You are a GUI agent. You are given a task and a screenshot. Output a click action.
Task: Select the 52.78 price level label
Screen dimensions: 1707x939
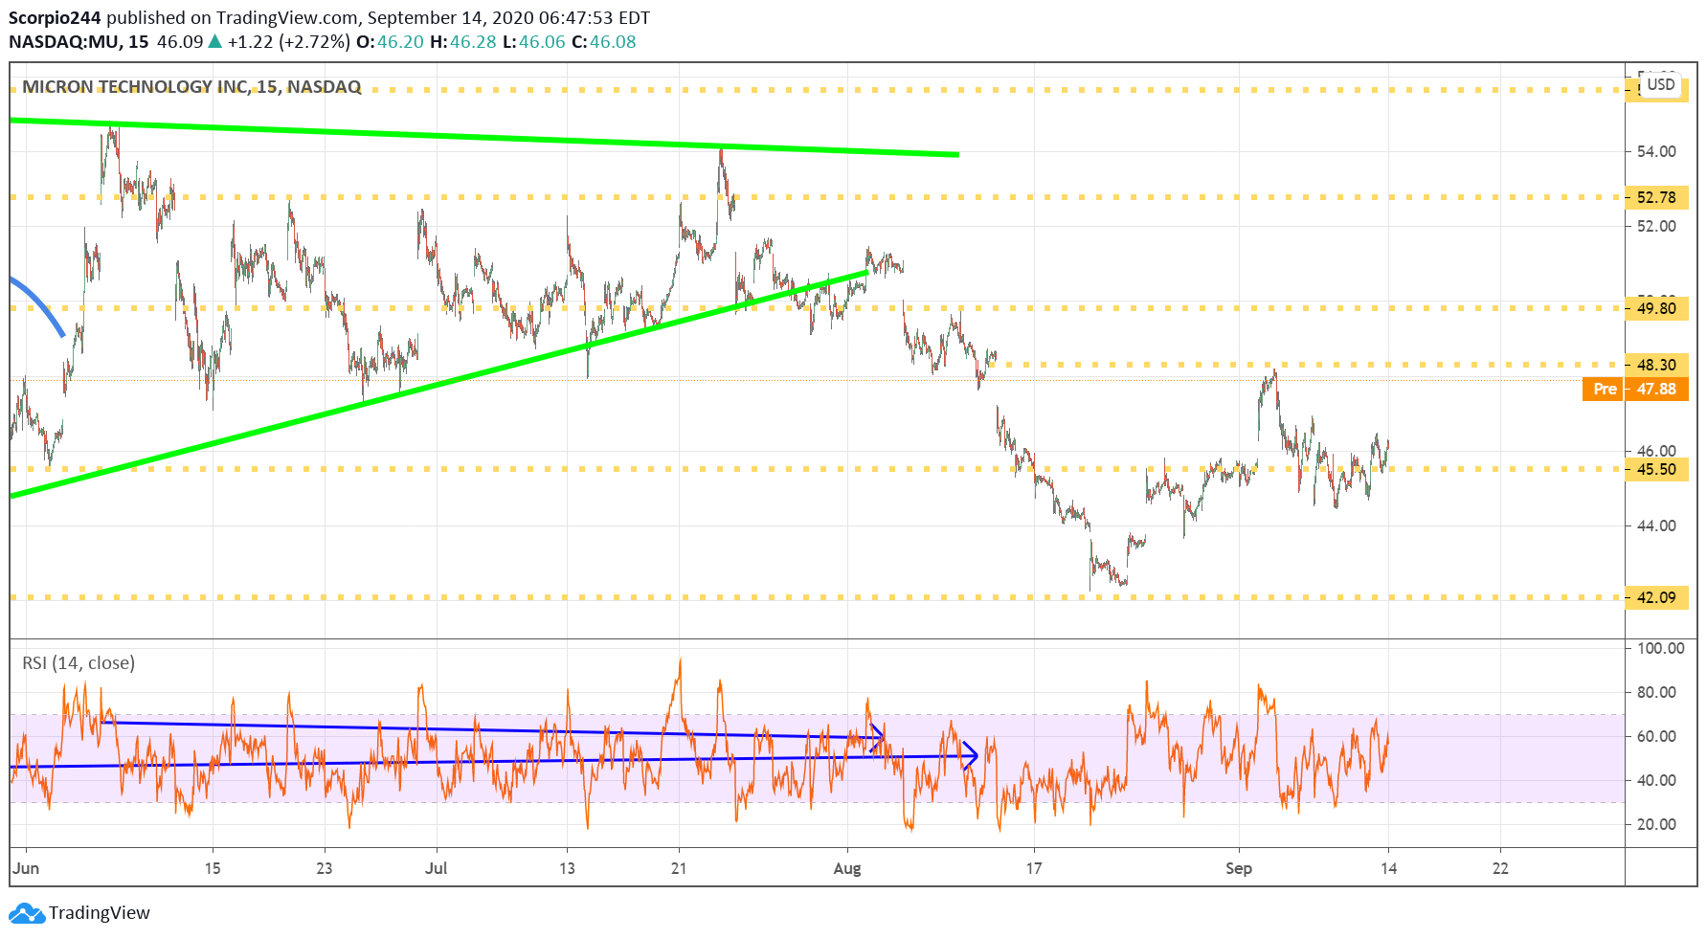tap(1656, 197)
